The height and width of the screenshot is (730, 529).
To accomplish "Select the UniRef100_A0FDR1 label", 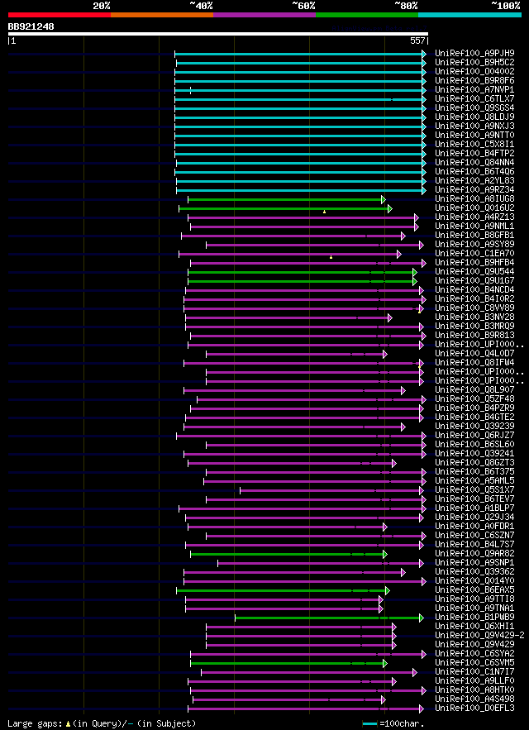I will point(474,527).
